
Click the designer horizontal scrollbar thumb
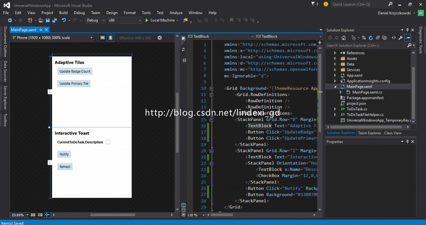[112, 215]
